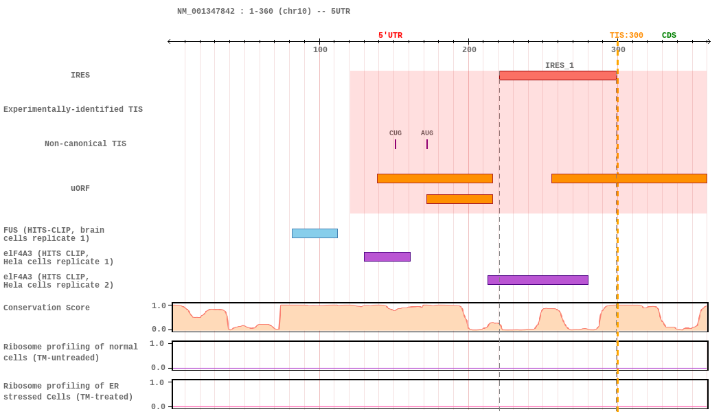Select the TM-treated ribosome profiling plot
This screenshot has width=721, height=416.
pyautogui.click(x=439, y=394)
